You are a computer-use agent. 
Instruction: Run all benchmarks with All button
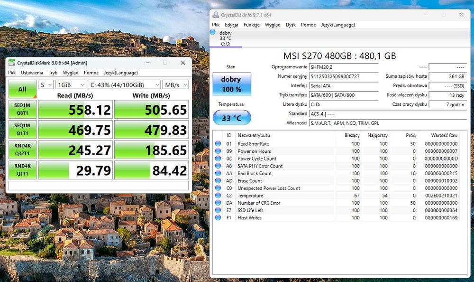pos(22,89)
